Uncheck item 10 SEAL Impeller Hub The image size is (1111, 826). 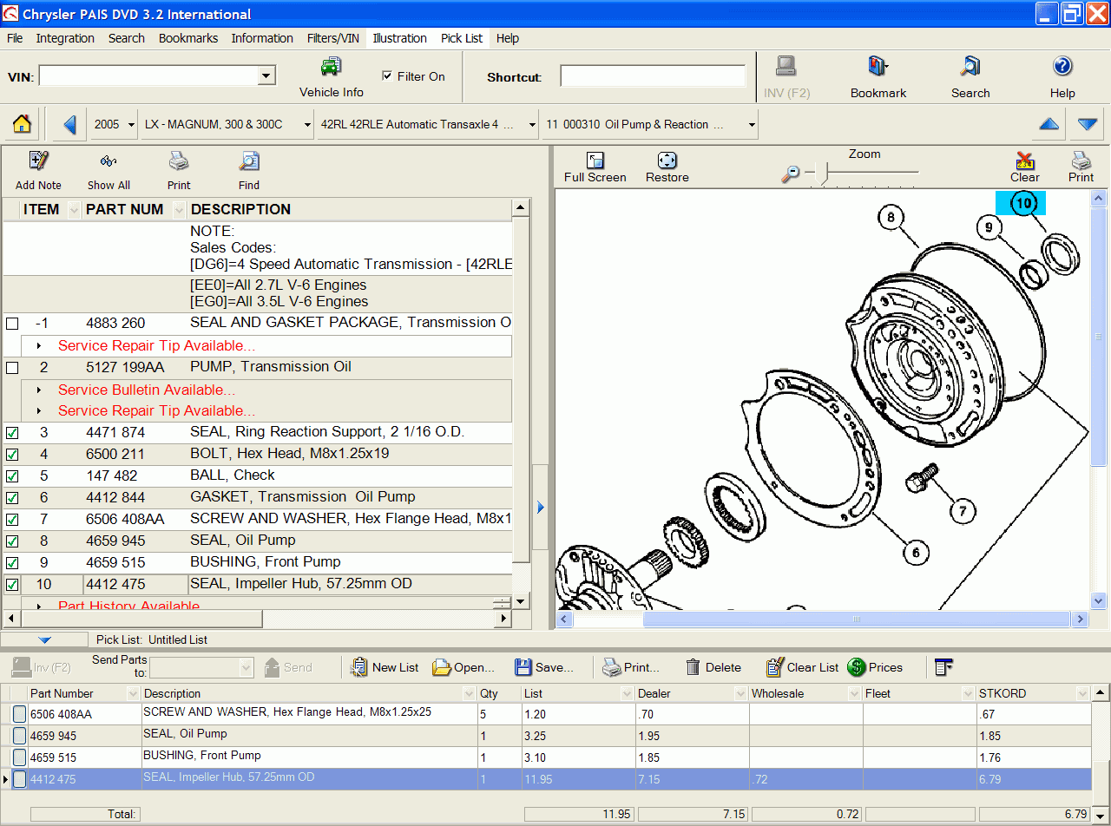pyautogui.click(x=12, y=585)
